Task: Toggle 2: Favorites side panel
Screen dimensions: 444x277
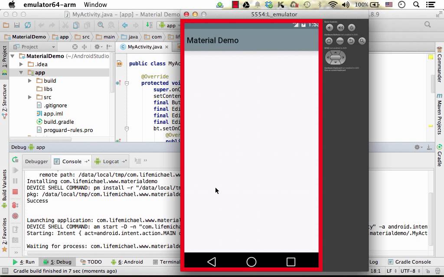Action: tap(4, 235)
